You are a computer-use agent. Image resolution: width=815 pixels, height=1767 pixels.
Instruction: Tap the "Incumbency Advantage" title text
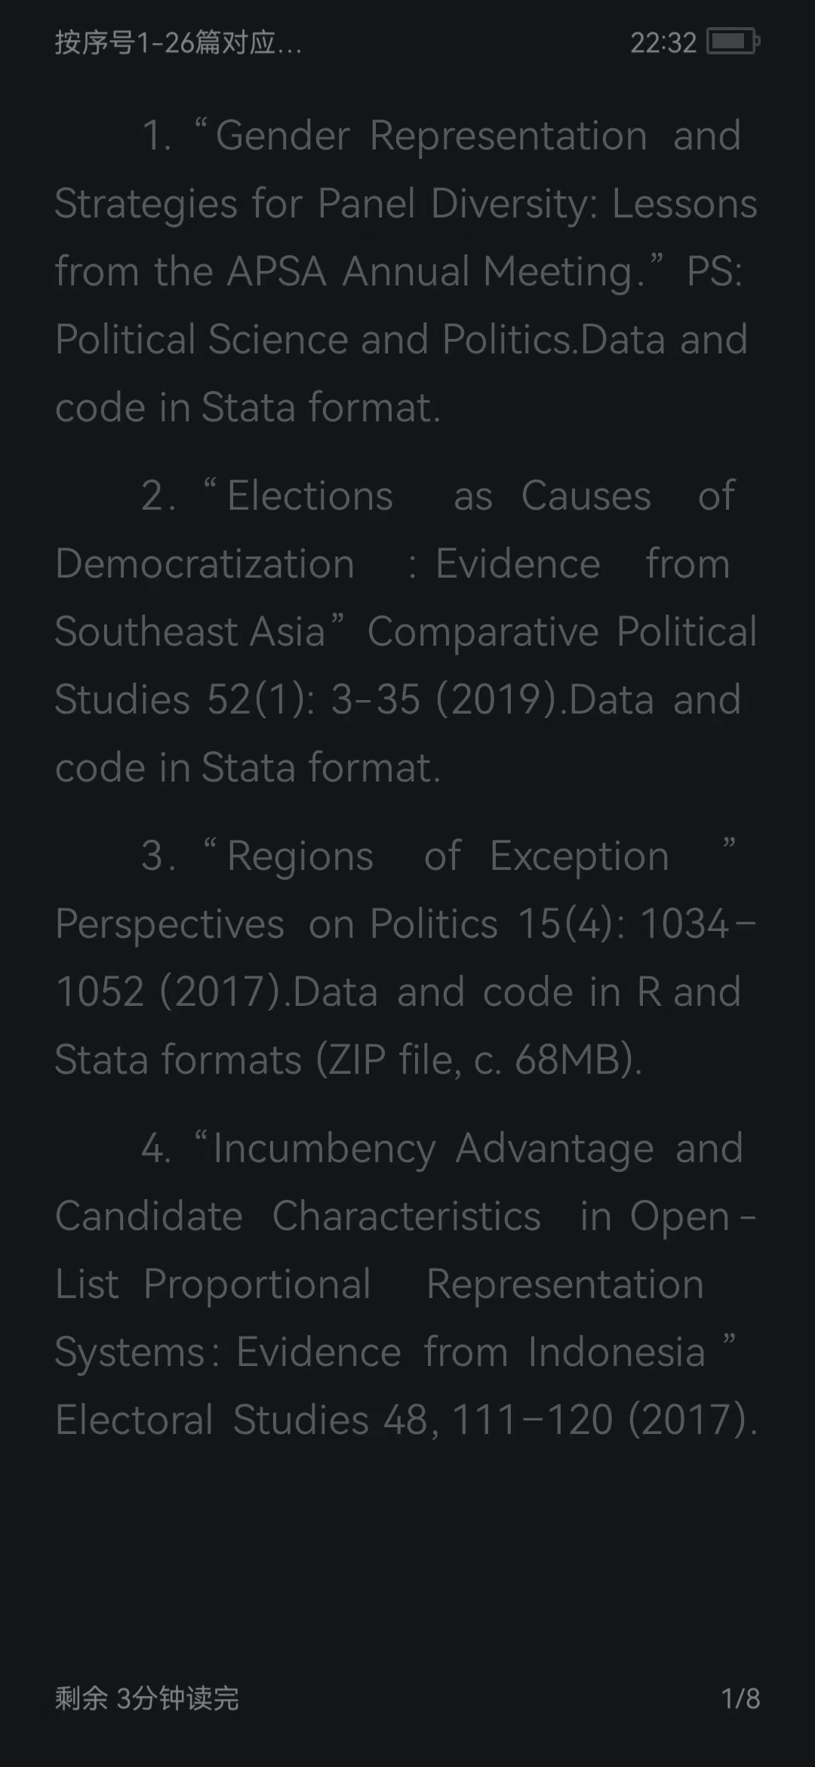point(433,1149)
